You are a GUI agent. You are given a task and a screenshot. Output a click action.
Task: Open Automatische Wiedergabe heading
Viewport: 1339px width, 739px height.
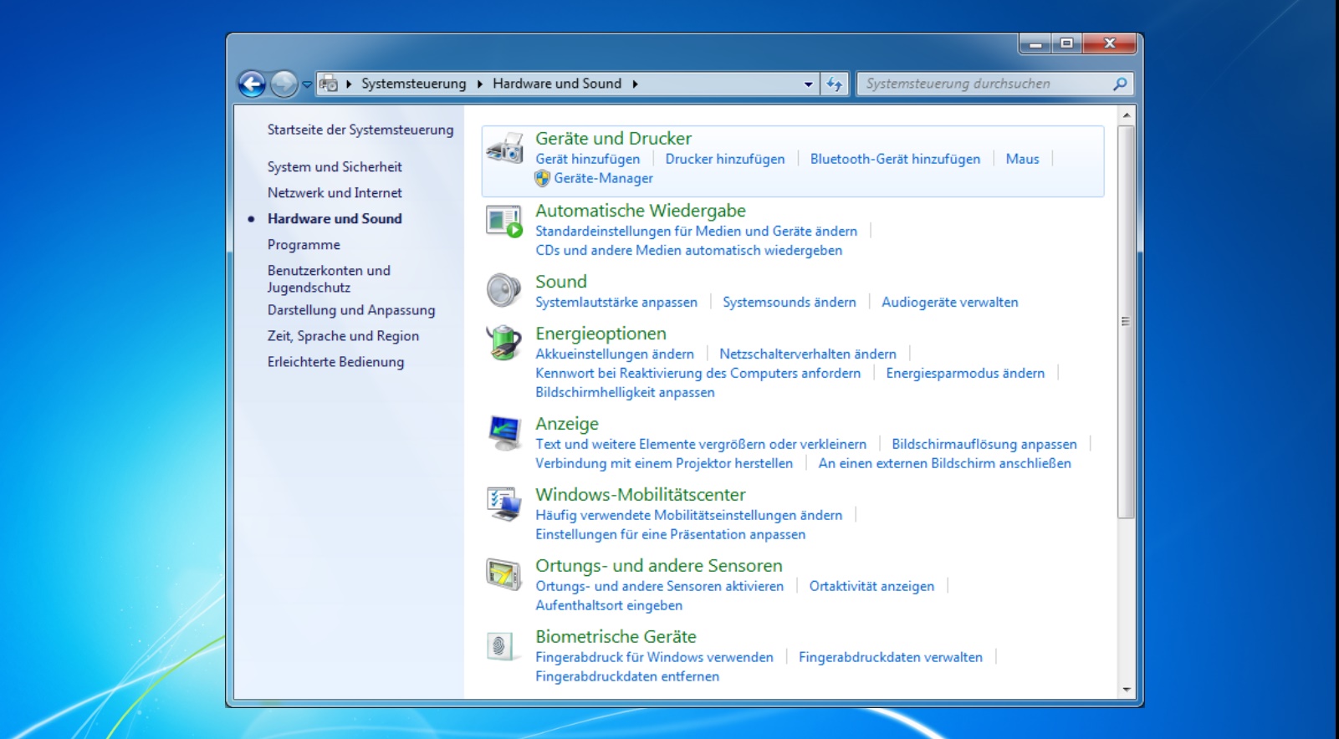(641, 211)
